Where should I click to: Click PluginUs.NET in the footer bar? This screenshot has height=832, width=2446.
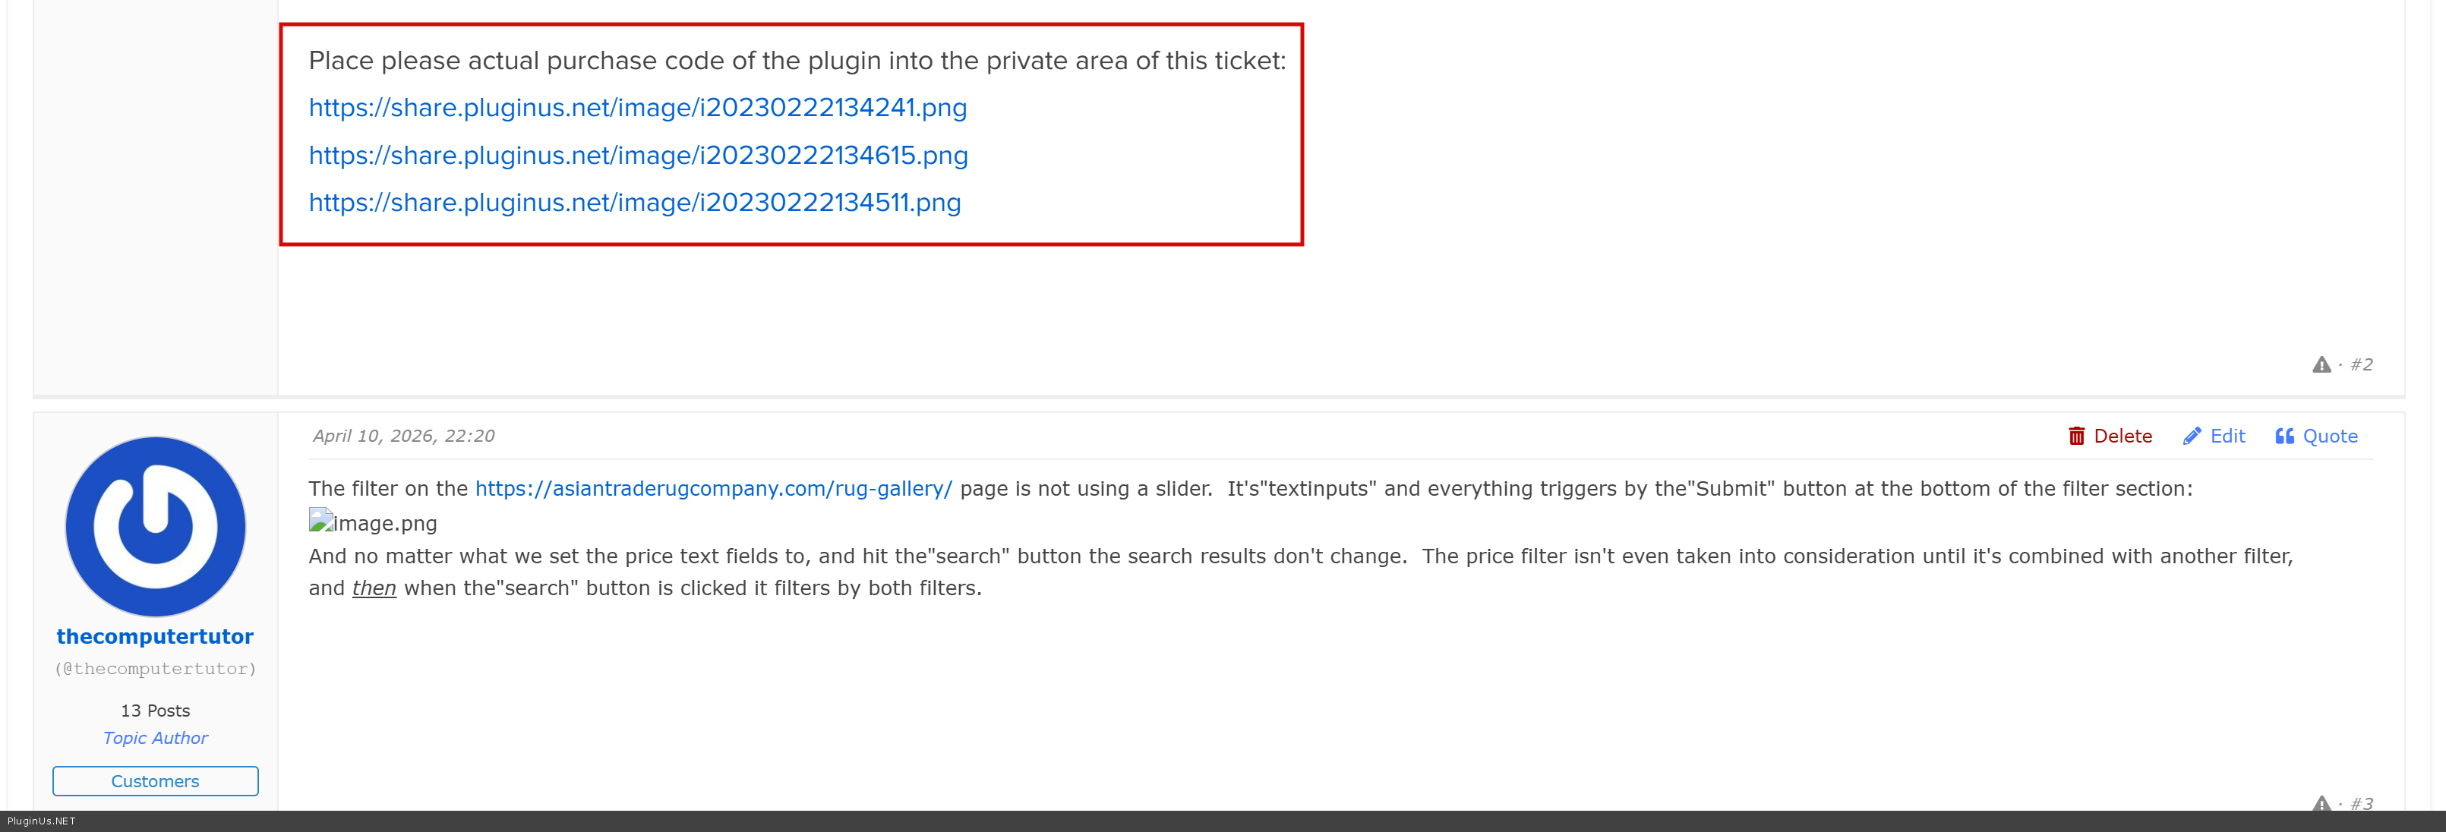41,821
